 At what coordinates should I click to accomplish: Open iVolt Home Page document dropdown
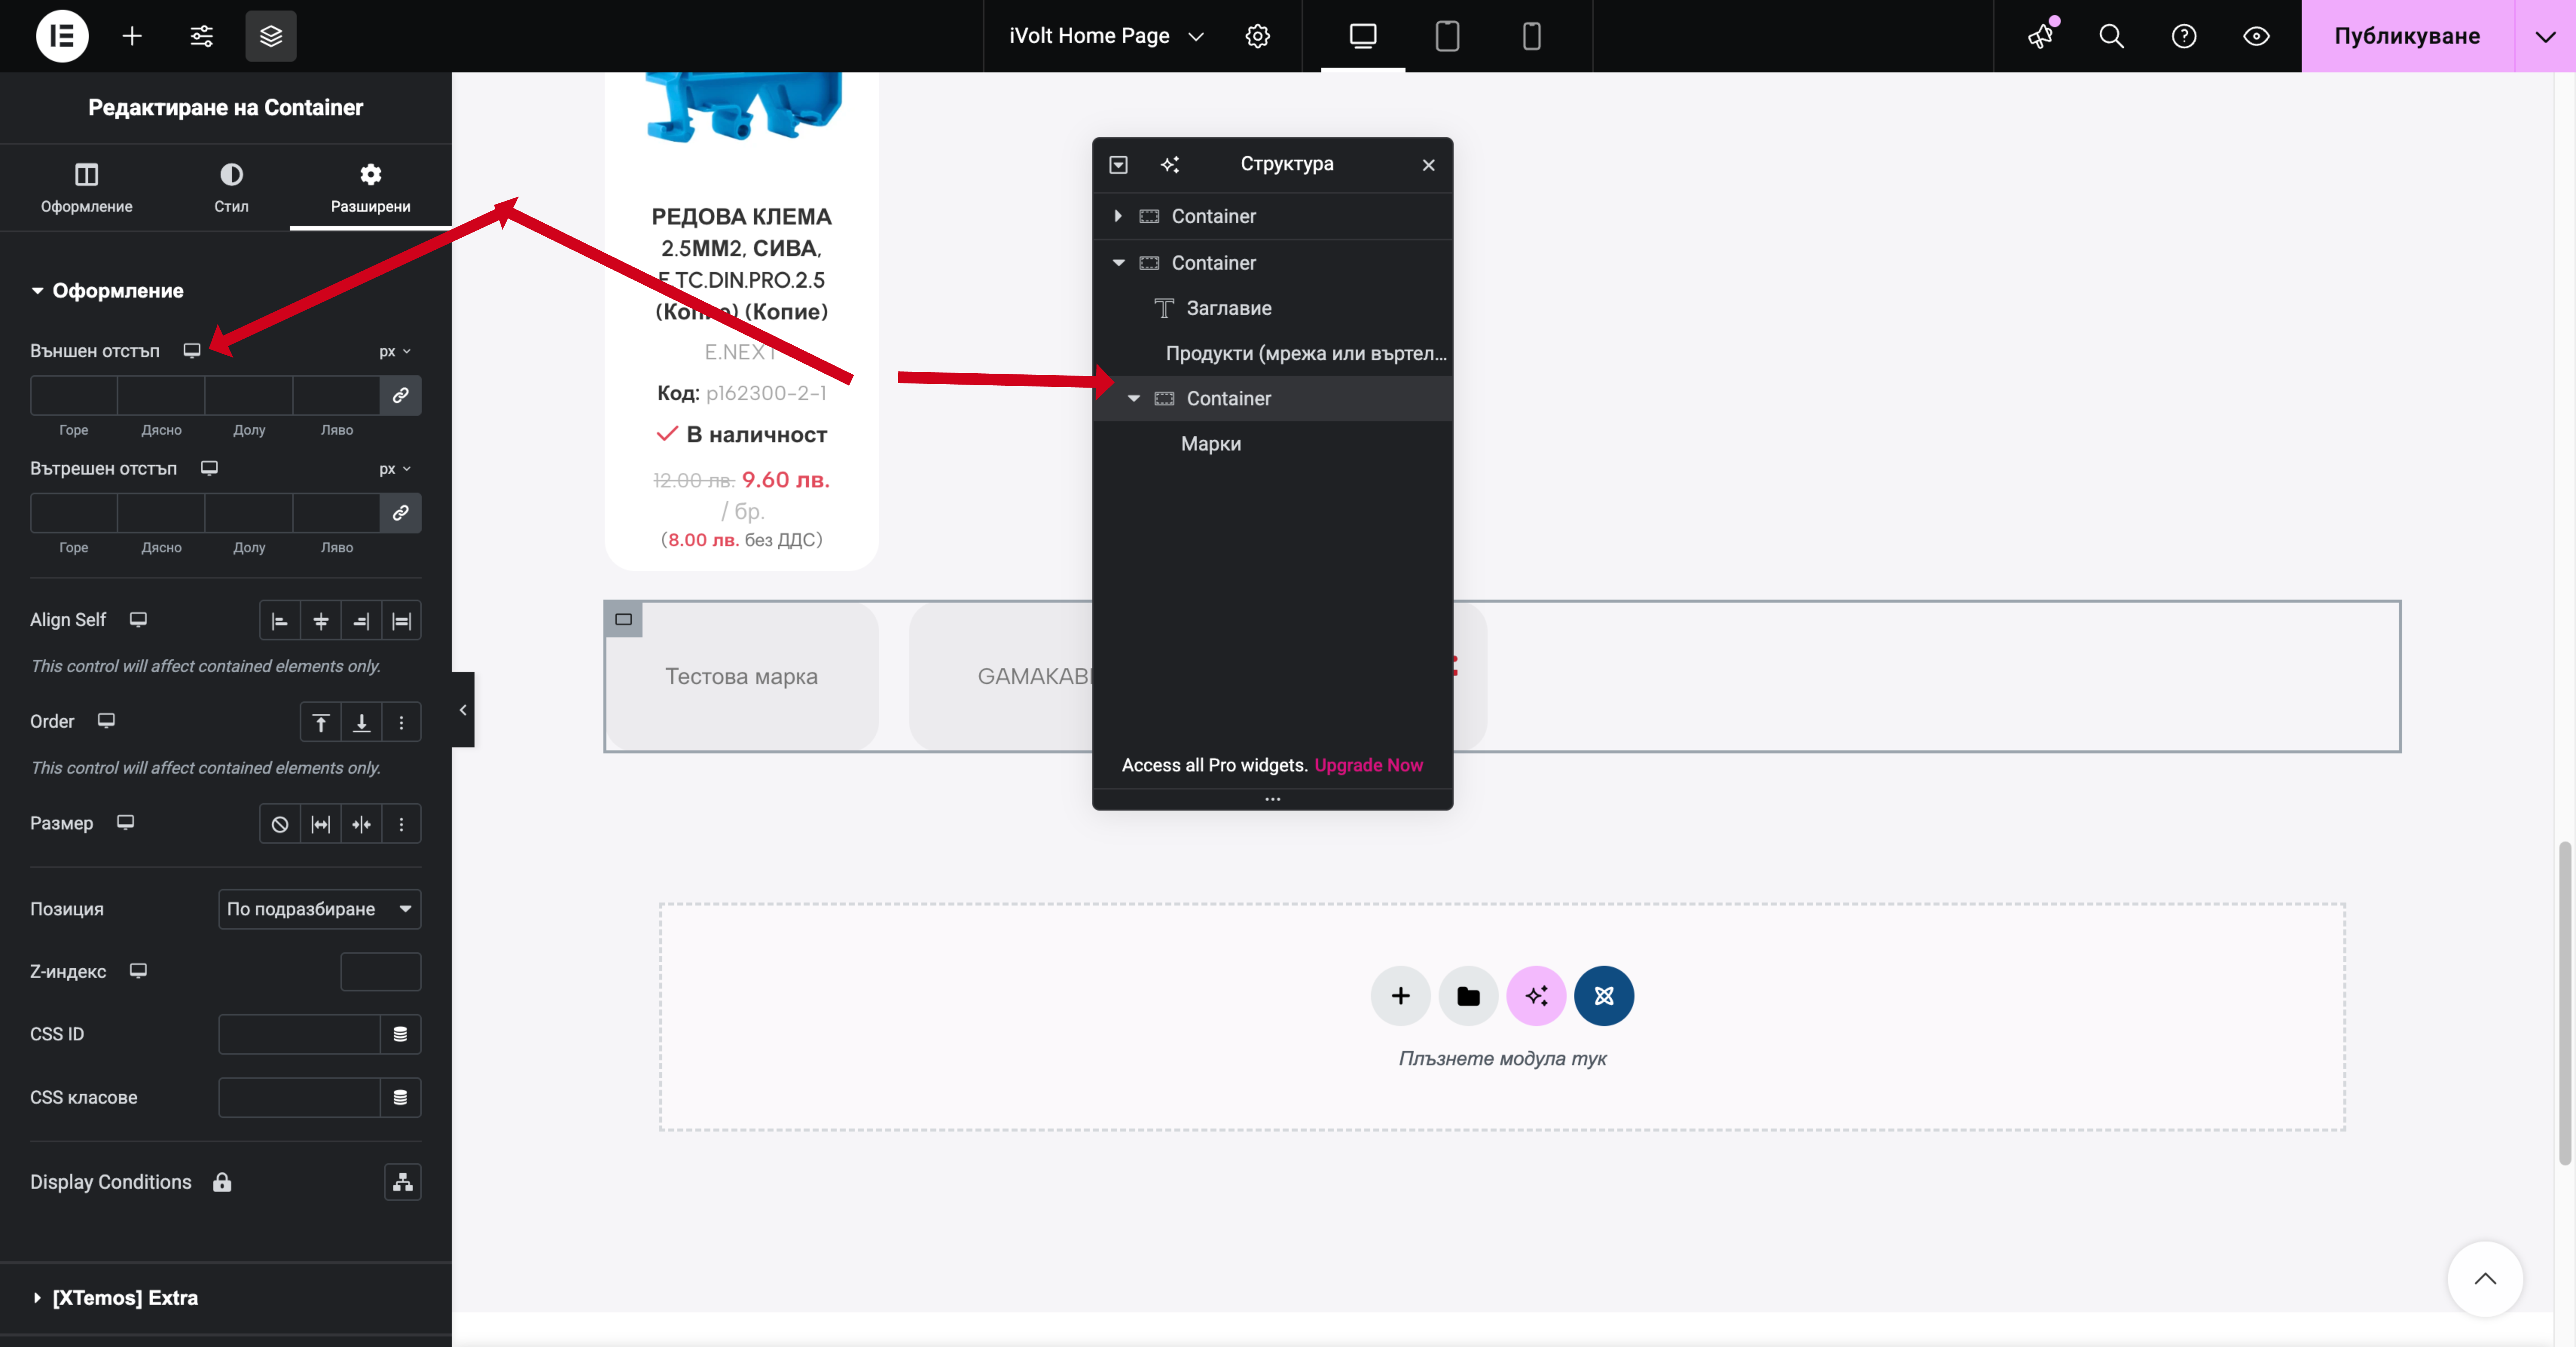pos(1106,36)
